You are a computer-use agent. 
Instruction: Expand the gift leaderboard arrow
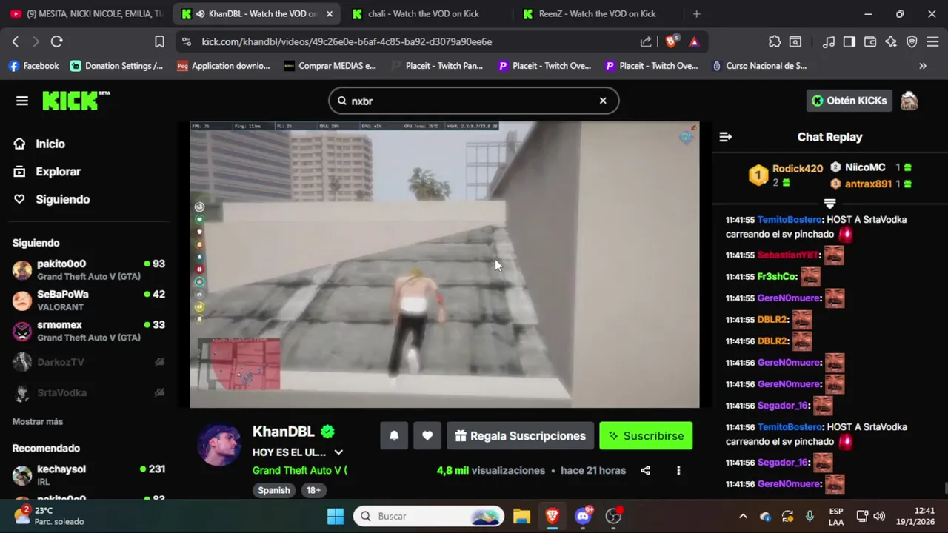[x=829, y=204]
